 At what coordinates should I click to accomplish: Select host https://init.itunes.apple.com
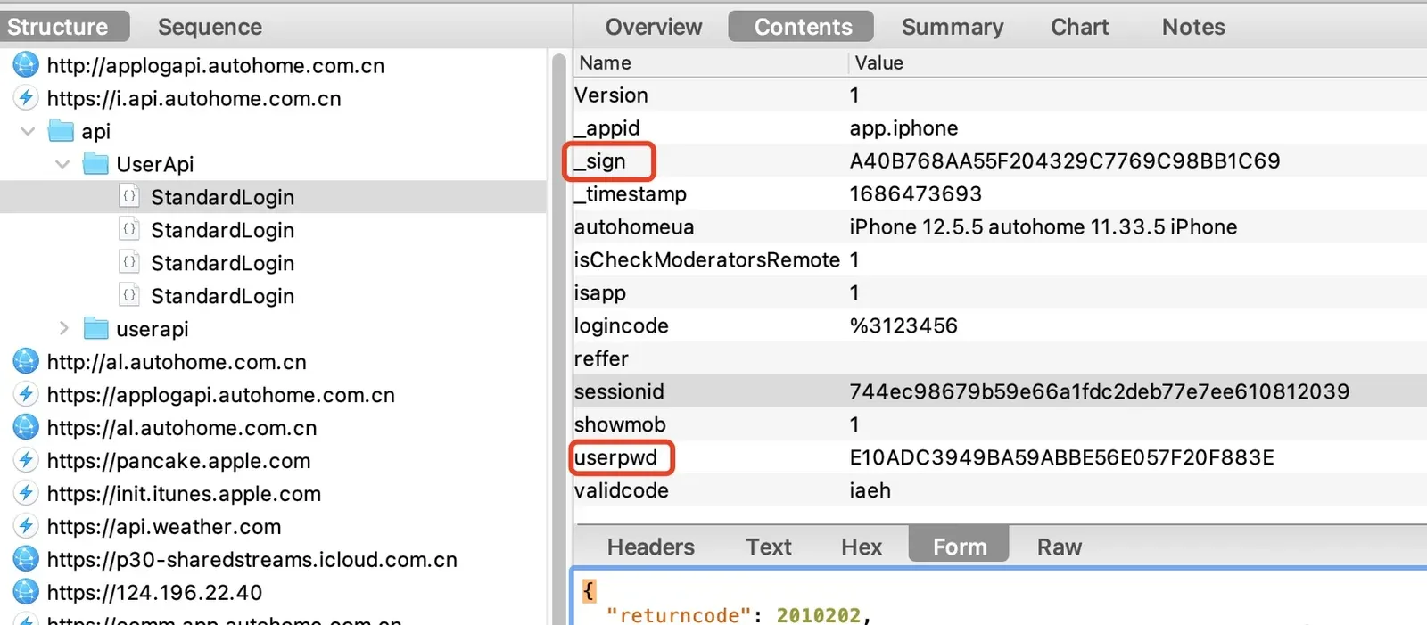click(184, 494)
